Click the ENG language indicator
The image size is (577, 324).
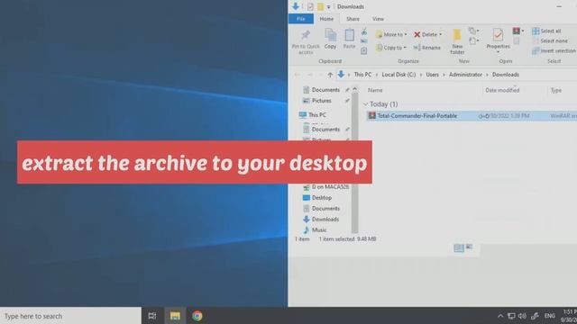550,316
